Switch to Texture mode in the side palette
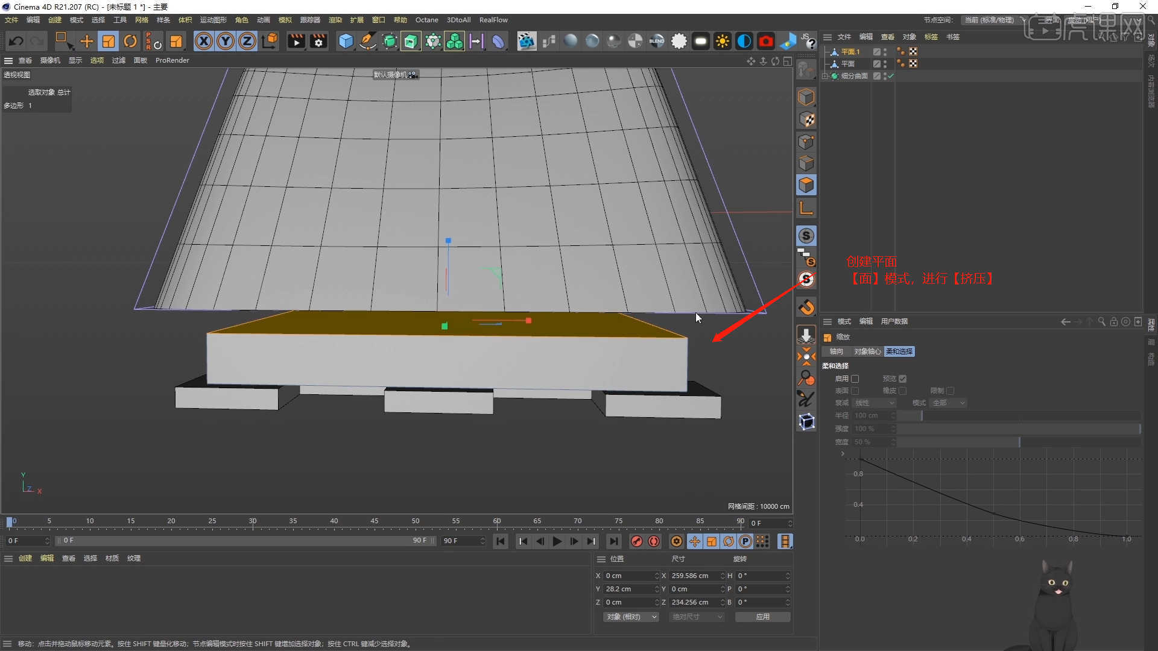The width and height of the screenshot is (1158, 651). pyautogui.click(x=806, y=119)
